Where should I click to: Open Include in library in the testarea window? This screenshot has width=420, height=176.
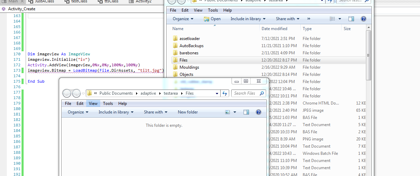click(248, 19)
